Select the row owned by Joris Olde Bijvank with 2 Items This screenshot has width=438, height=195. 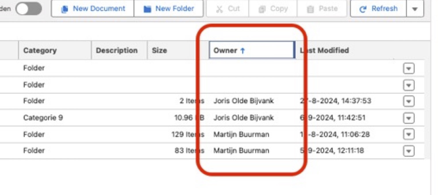click(212, 101)
